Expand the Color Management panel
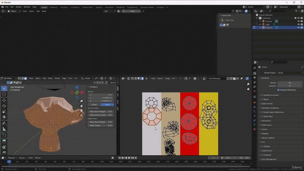 point(269,159)
